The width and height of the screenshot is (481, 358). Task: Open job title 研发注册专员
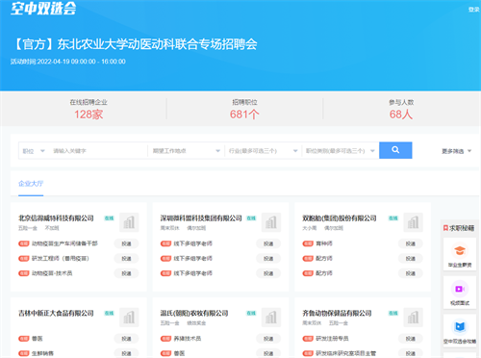pyautogui.click(x=332, y=339)
